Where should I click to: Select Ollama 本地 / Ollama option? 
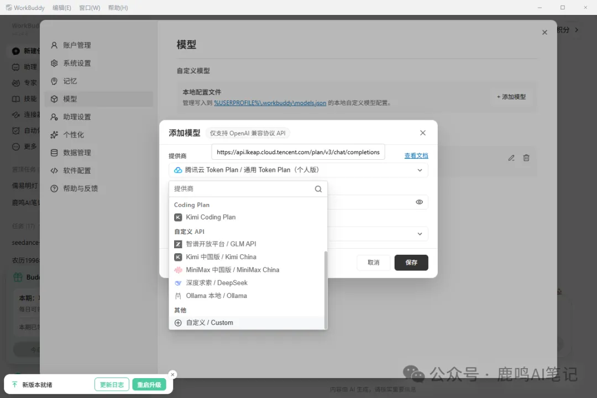tap(248, 296)
